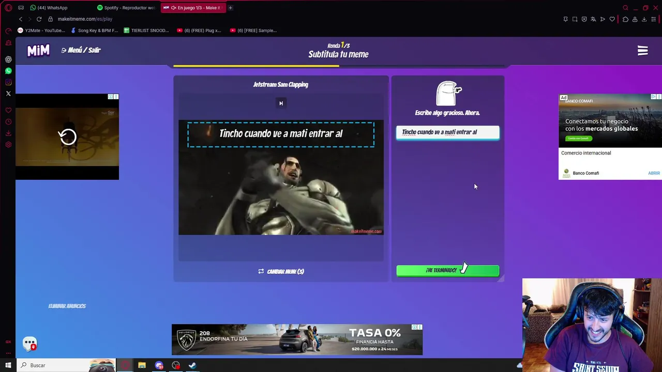Open history clock icon in sidebar

[x=8, y=122]
